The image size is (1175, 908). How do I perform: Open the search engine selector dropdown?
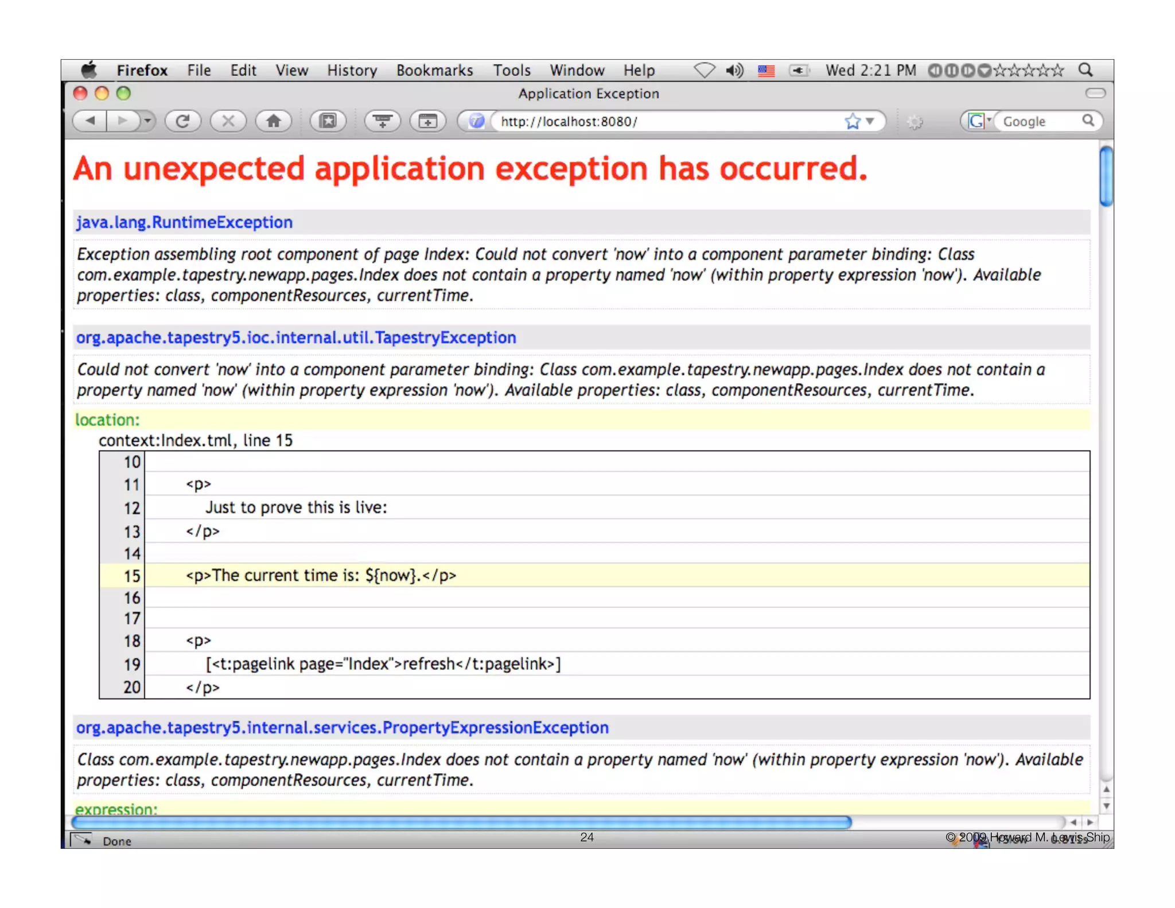coord(980,121)
